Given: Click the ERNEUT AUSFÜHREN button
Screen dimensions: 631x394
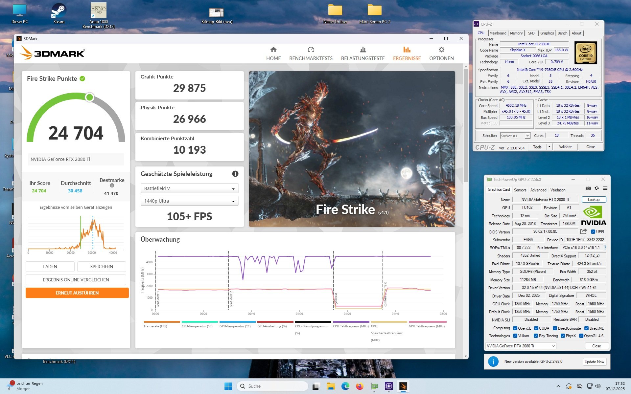Looking at the screenshot, I should pyautogui.click(x=77, y=293).
